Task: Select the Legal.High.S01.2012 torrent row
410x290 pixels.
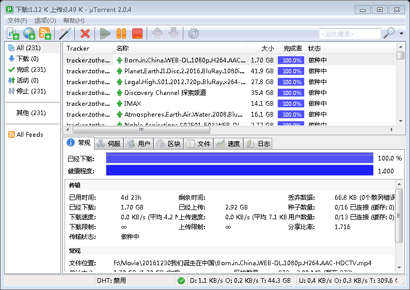Action: click(230, 82)
